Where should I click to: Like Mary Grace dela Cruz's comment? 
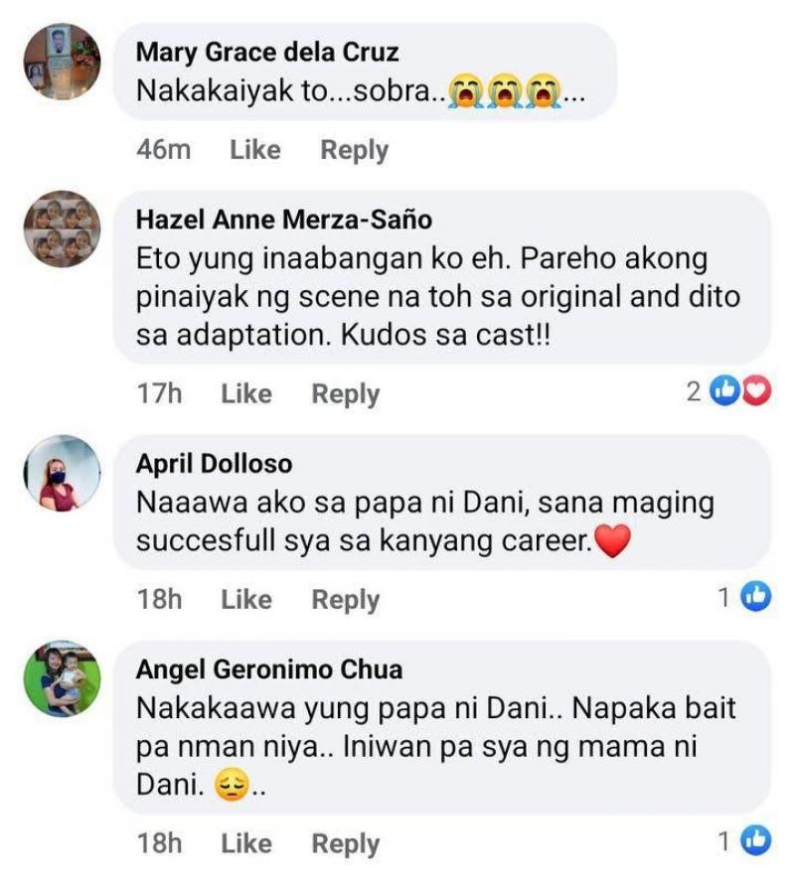pyautogui.click(x=255, y=150)
